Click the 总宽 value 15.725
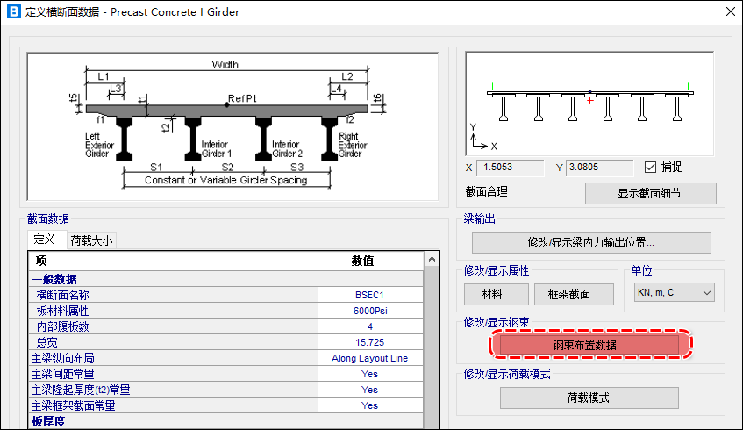 tap(369, 342)
